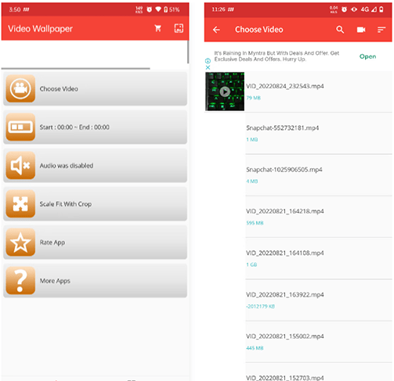Go back from Choose Video screen
394x381 pixels.
tap(216, 30)
